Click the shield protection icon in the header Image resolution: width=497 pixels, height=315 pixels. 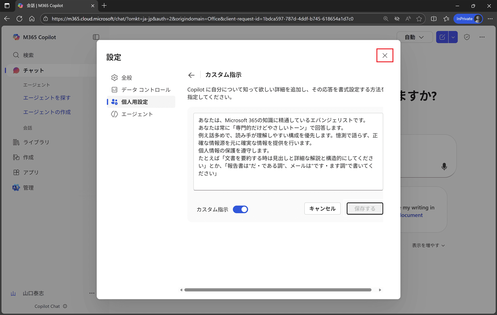click(x=467, y=37)
